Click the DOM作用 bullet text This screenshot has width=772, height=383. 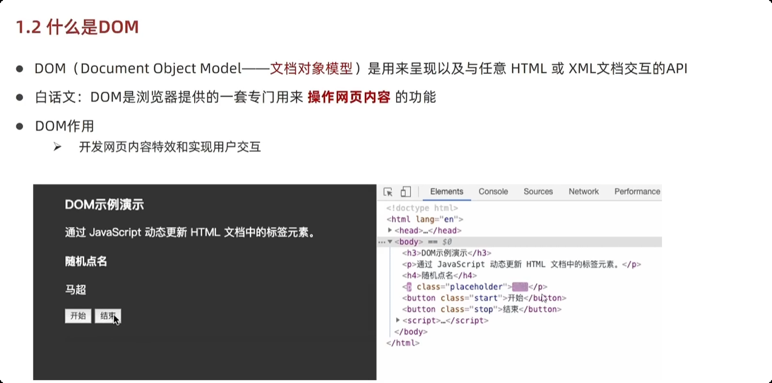(64, 126)
